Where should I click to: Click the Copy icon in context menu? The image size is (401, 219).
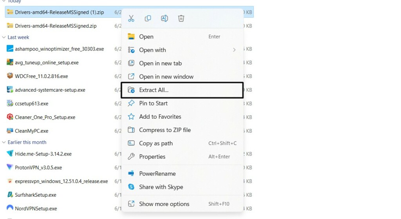point(148,18)
